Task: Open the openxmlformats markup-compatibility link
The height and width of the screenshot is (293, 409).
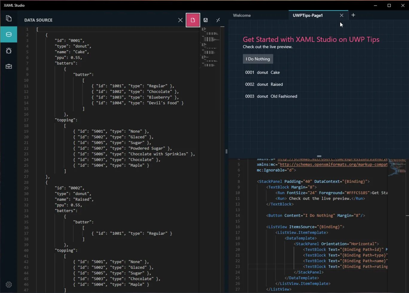Action: pos(333,164)
